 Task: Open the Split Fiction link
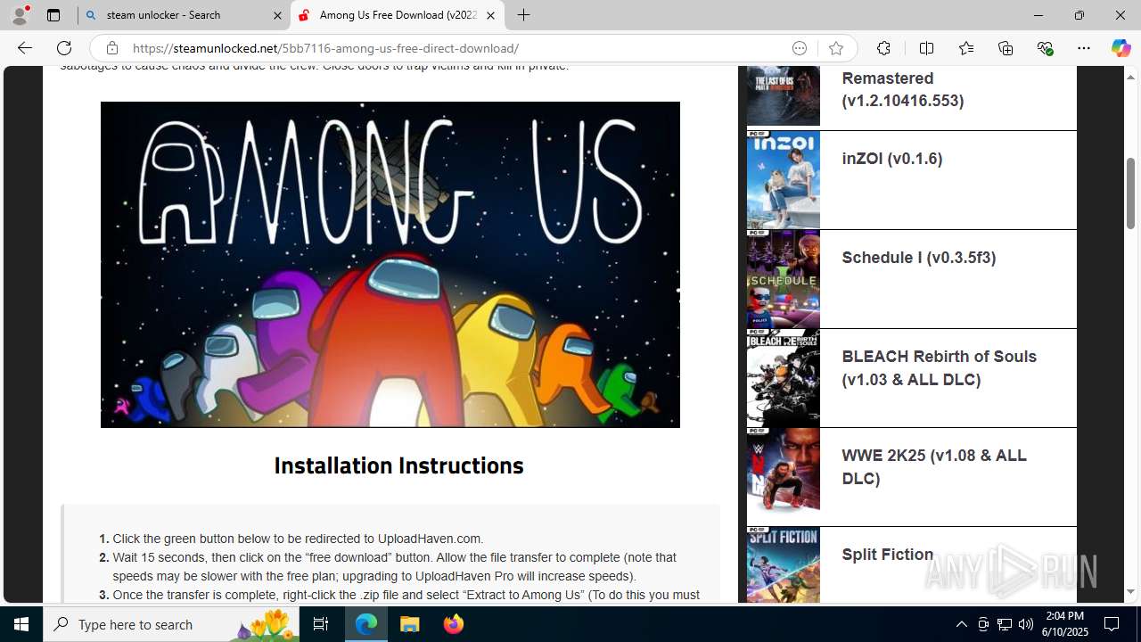click(x=888, y=555)
